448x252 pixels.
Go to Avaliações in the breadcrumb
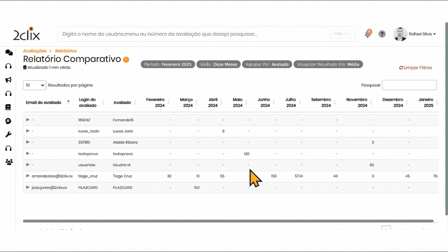(35, 51)
